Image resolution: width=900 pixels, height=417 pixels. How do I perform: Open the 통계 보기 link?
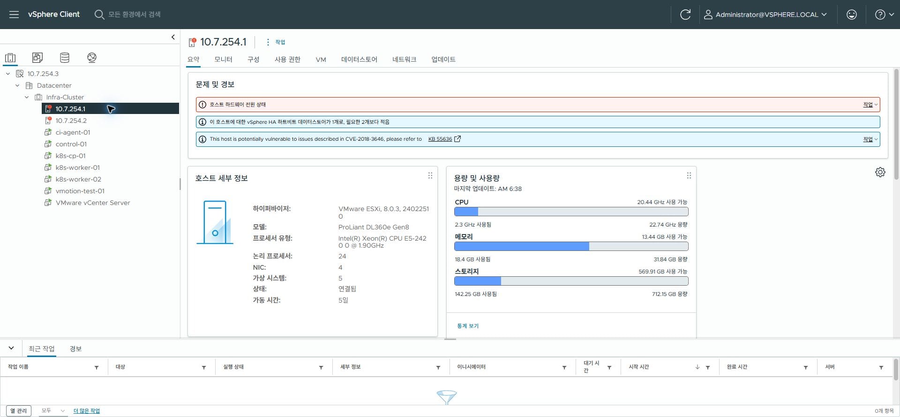click(468, 326)
